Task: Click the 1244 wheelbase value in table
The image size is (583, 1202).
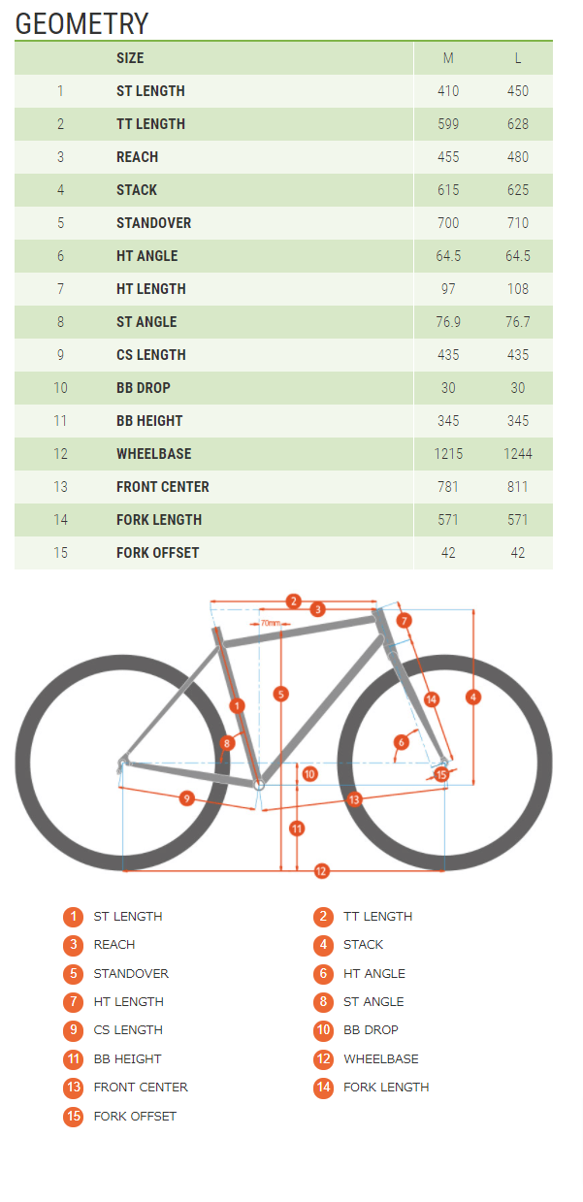Action: pos(518,454)
